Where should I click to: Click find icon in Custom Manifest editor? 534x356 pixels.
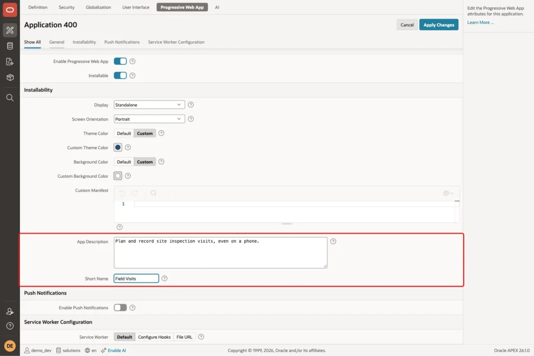[x=154, y=193]
